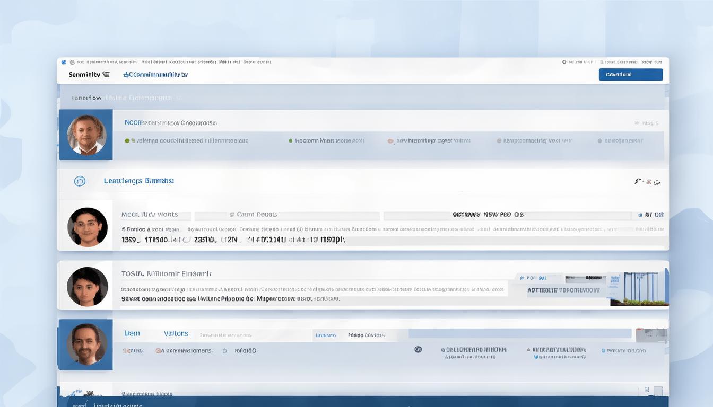Click the icons at right of section heading
The image size is (713, 407).
(647, 182)
